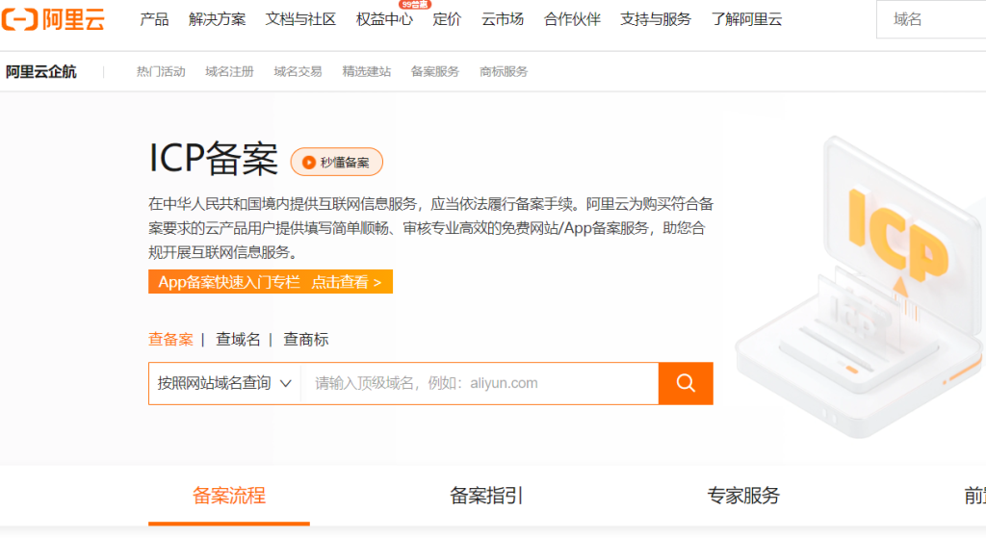The image size is (986, 538).
Task: Switch to the 专家服务 tab
Action: pyautogui.click(x=743, y=496)
